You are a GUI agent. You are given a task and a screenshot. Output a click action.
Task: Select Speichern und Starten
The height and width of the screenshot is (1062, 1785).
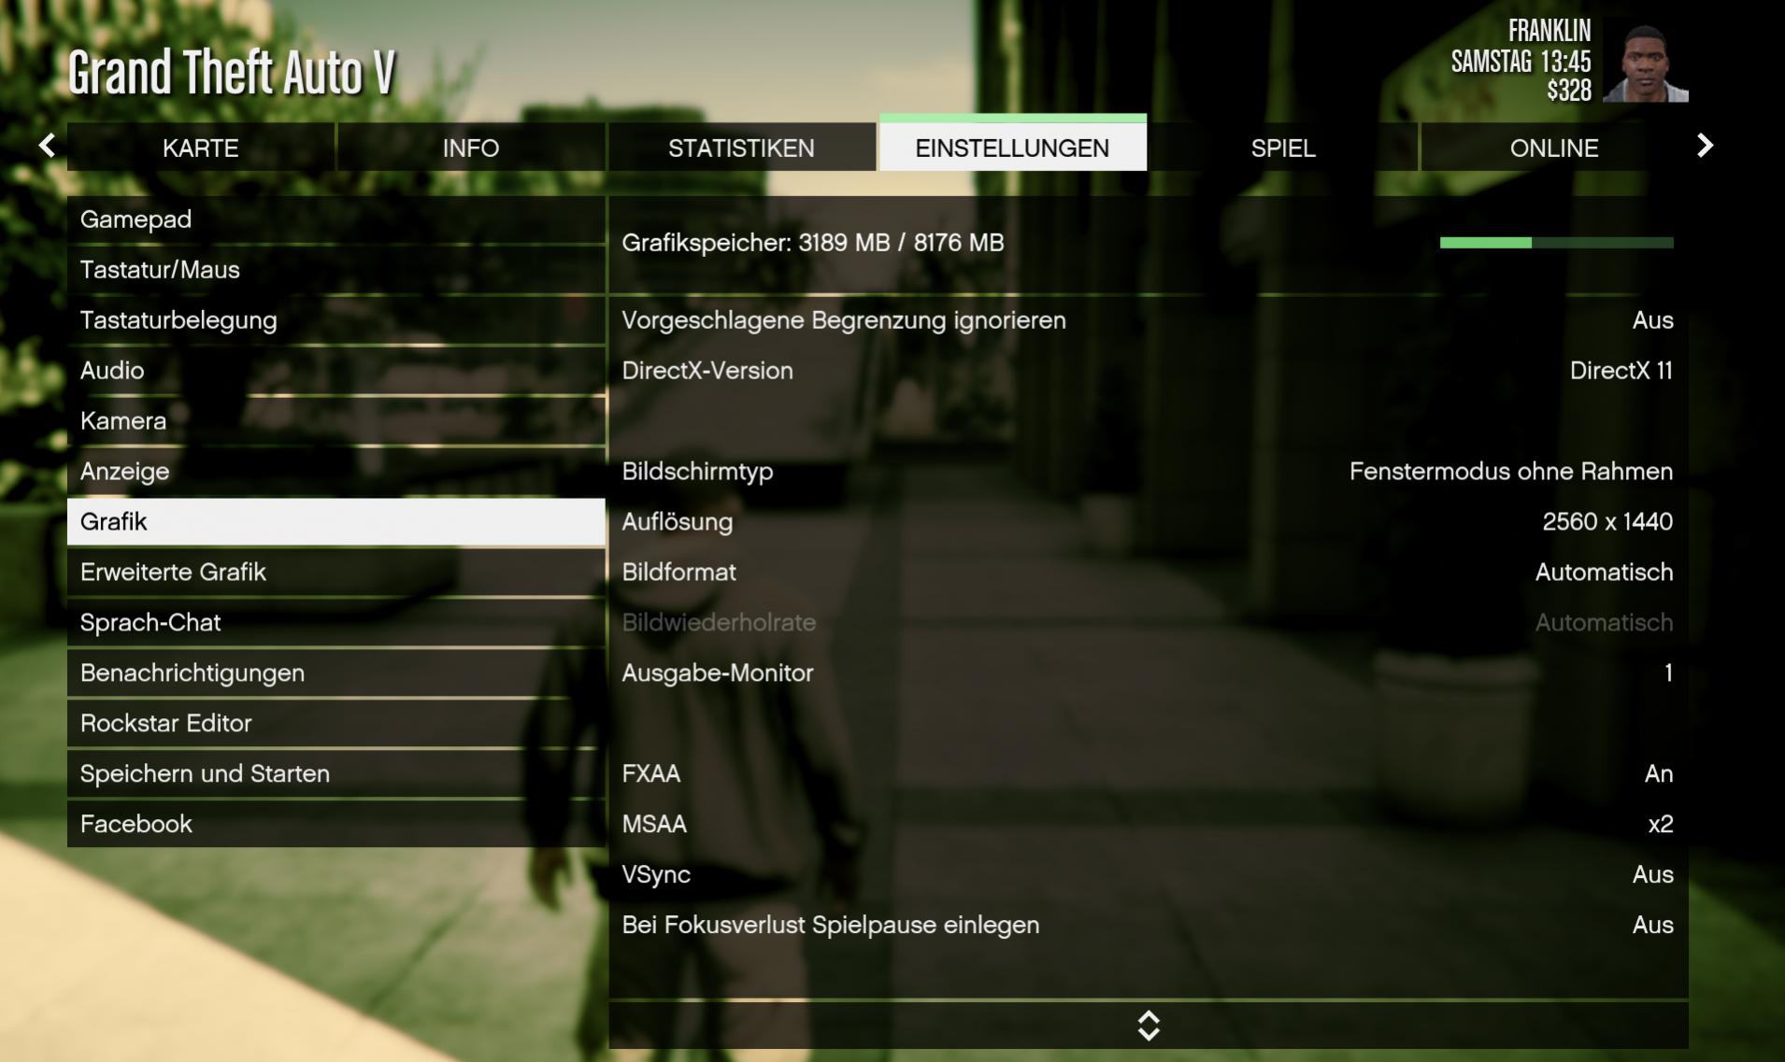[336, 774]
